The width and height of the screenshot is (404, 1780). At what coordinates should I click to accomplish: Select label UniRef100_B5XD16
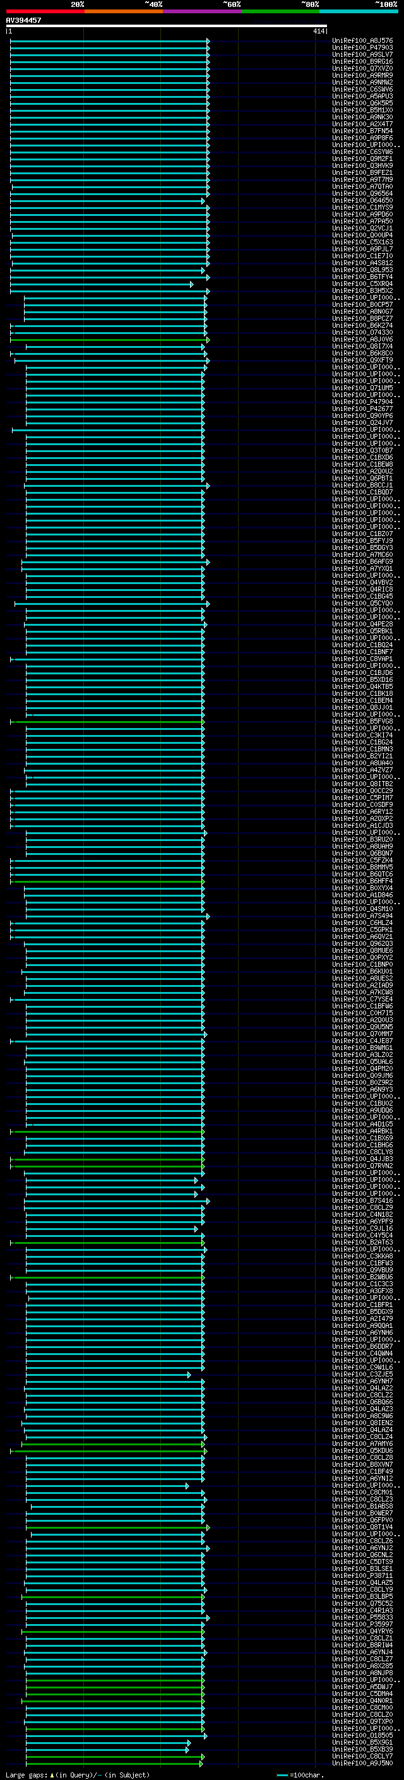(x=362, y=680)
